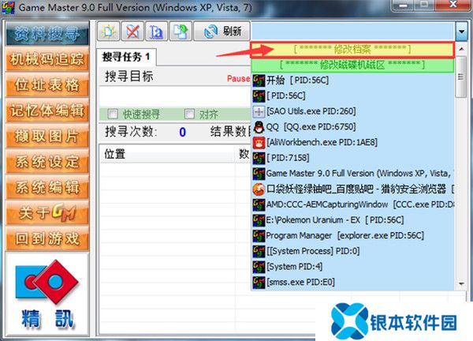Enable the 快速搜寻 checkbox

pyautogui.click(x=113, y=114)
